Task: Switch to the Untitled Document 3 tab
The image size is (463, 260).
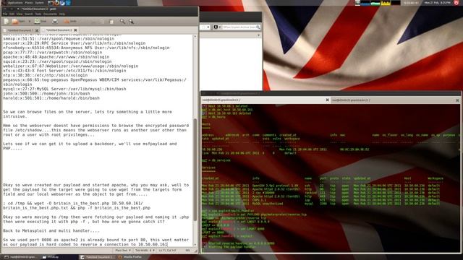Action: click(59, 30)
